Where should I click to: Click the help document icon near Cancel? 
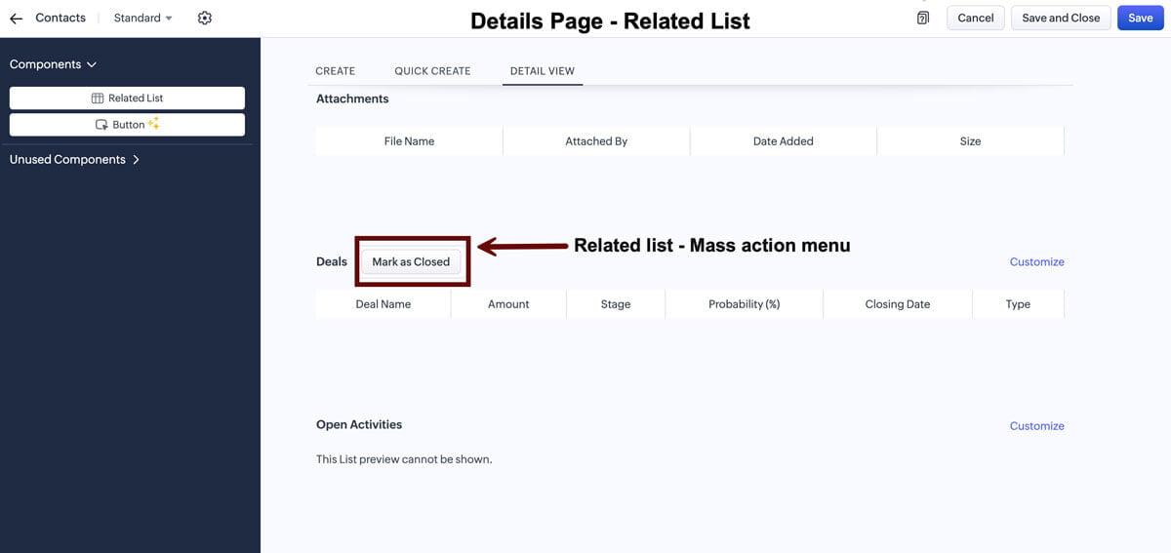click(x=923, y=18)
